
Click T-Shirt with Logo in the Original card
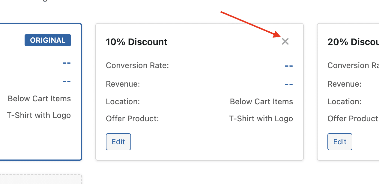39,115
